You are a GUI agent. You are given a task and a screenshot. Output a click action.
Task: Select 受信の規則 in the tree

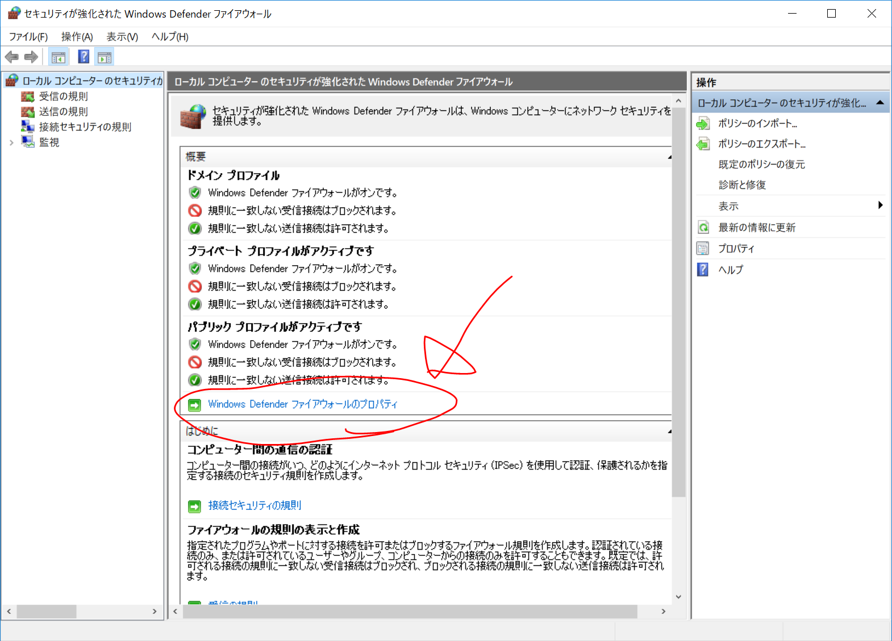[x=63, y=97]
